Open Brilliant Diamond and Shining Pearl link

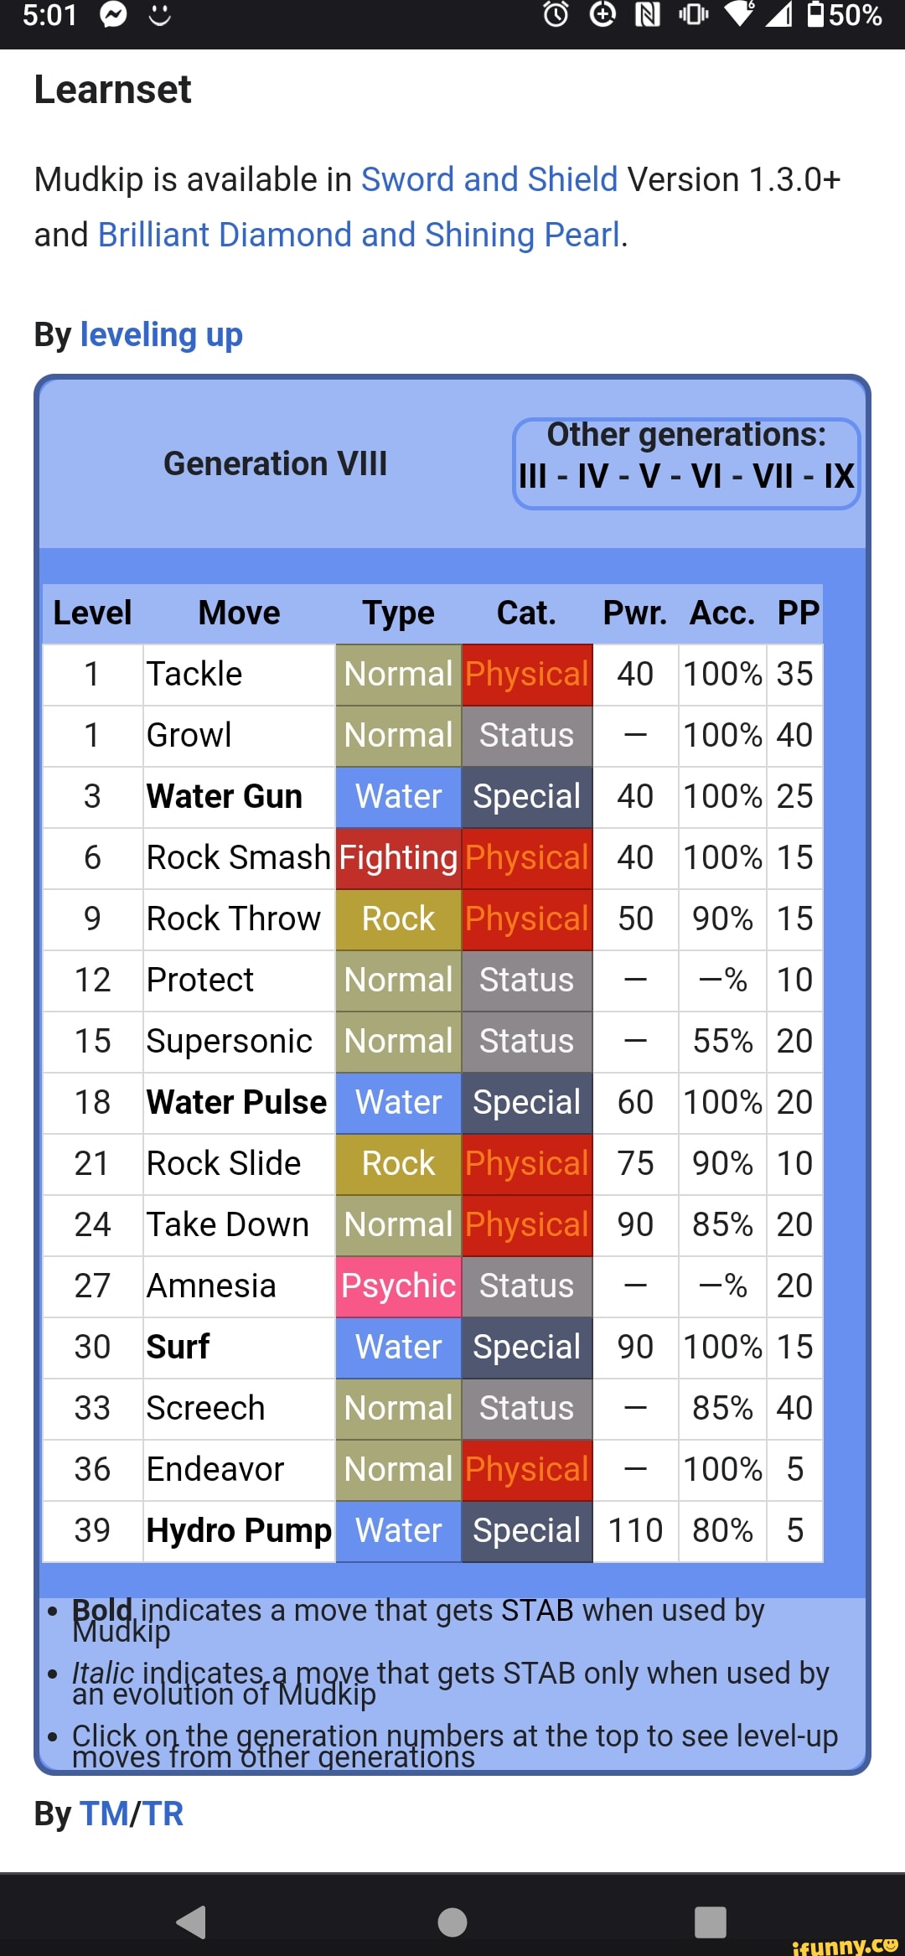tap(359, 235)
